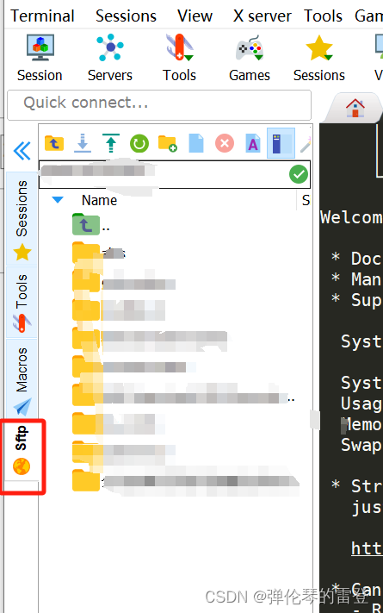Create a new folder in SFTP browser
The width and height of the screenshot is (383, 613).
[x=168, y=143]
